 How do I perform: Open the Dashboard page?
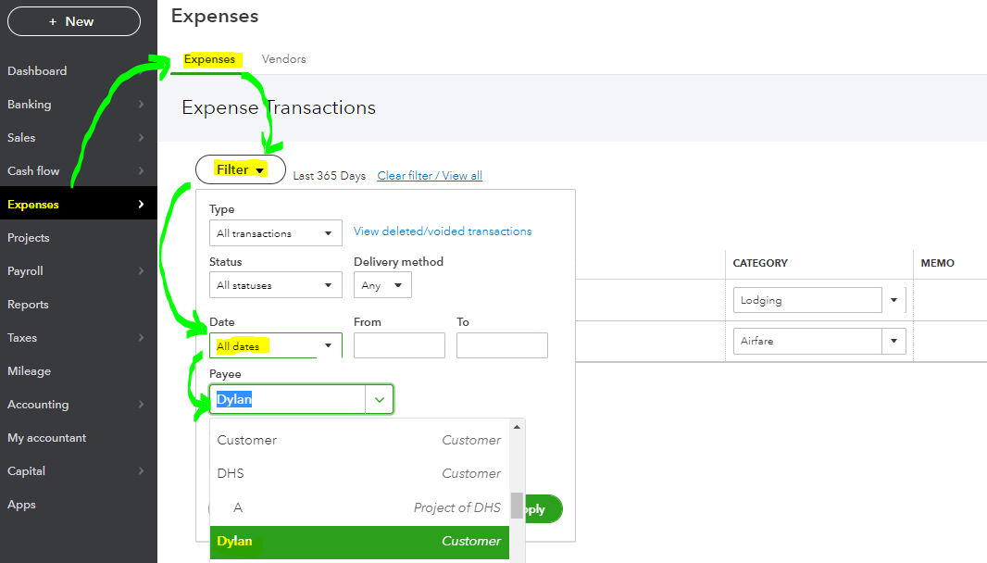(37, 71)
